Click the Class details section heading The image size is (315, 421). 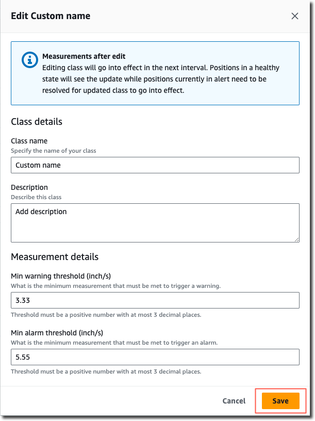pos(36,122)
